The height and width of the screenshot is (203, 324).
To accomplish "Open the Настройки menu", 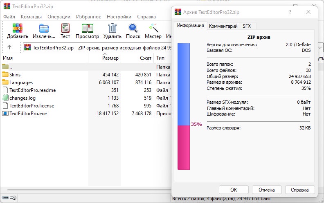I will click(x=119, y=17).
